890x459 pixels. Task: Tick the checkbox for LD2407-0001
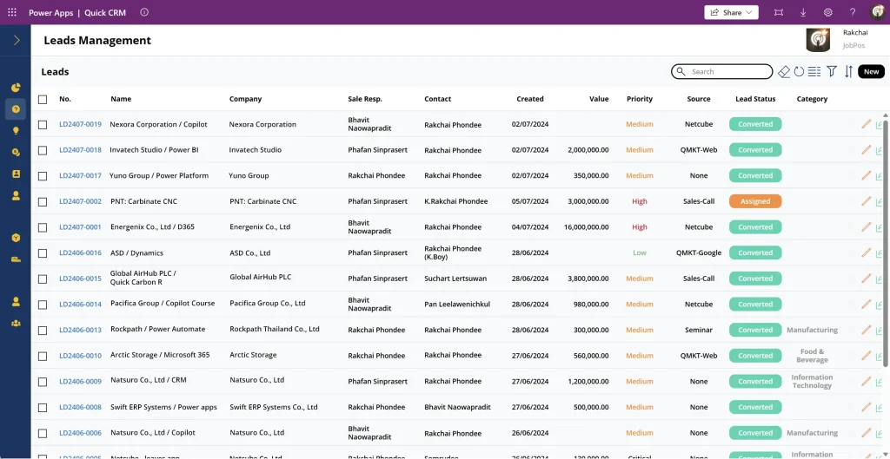click(x=43, y=227)
